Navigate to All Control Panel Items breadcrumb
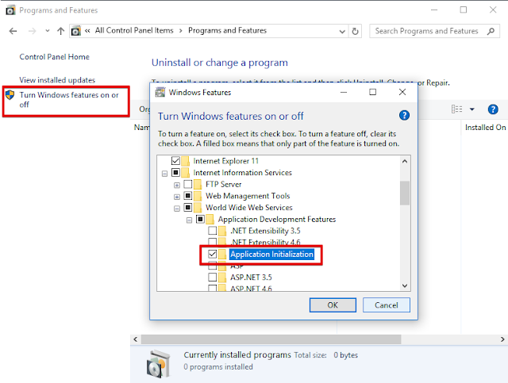Image resolution: width=508 pixels, height=383 pixels. tap(134, 30)
